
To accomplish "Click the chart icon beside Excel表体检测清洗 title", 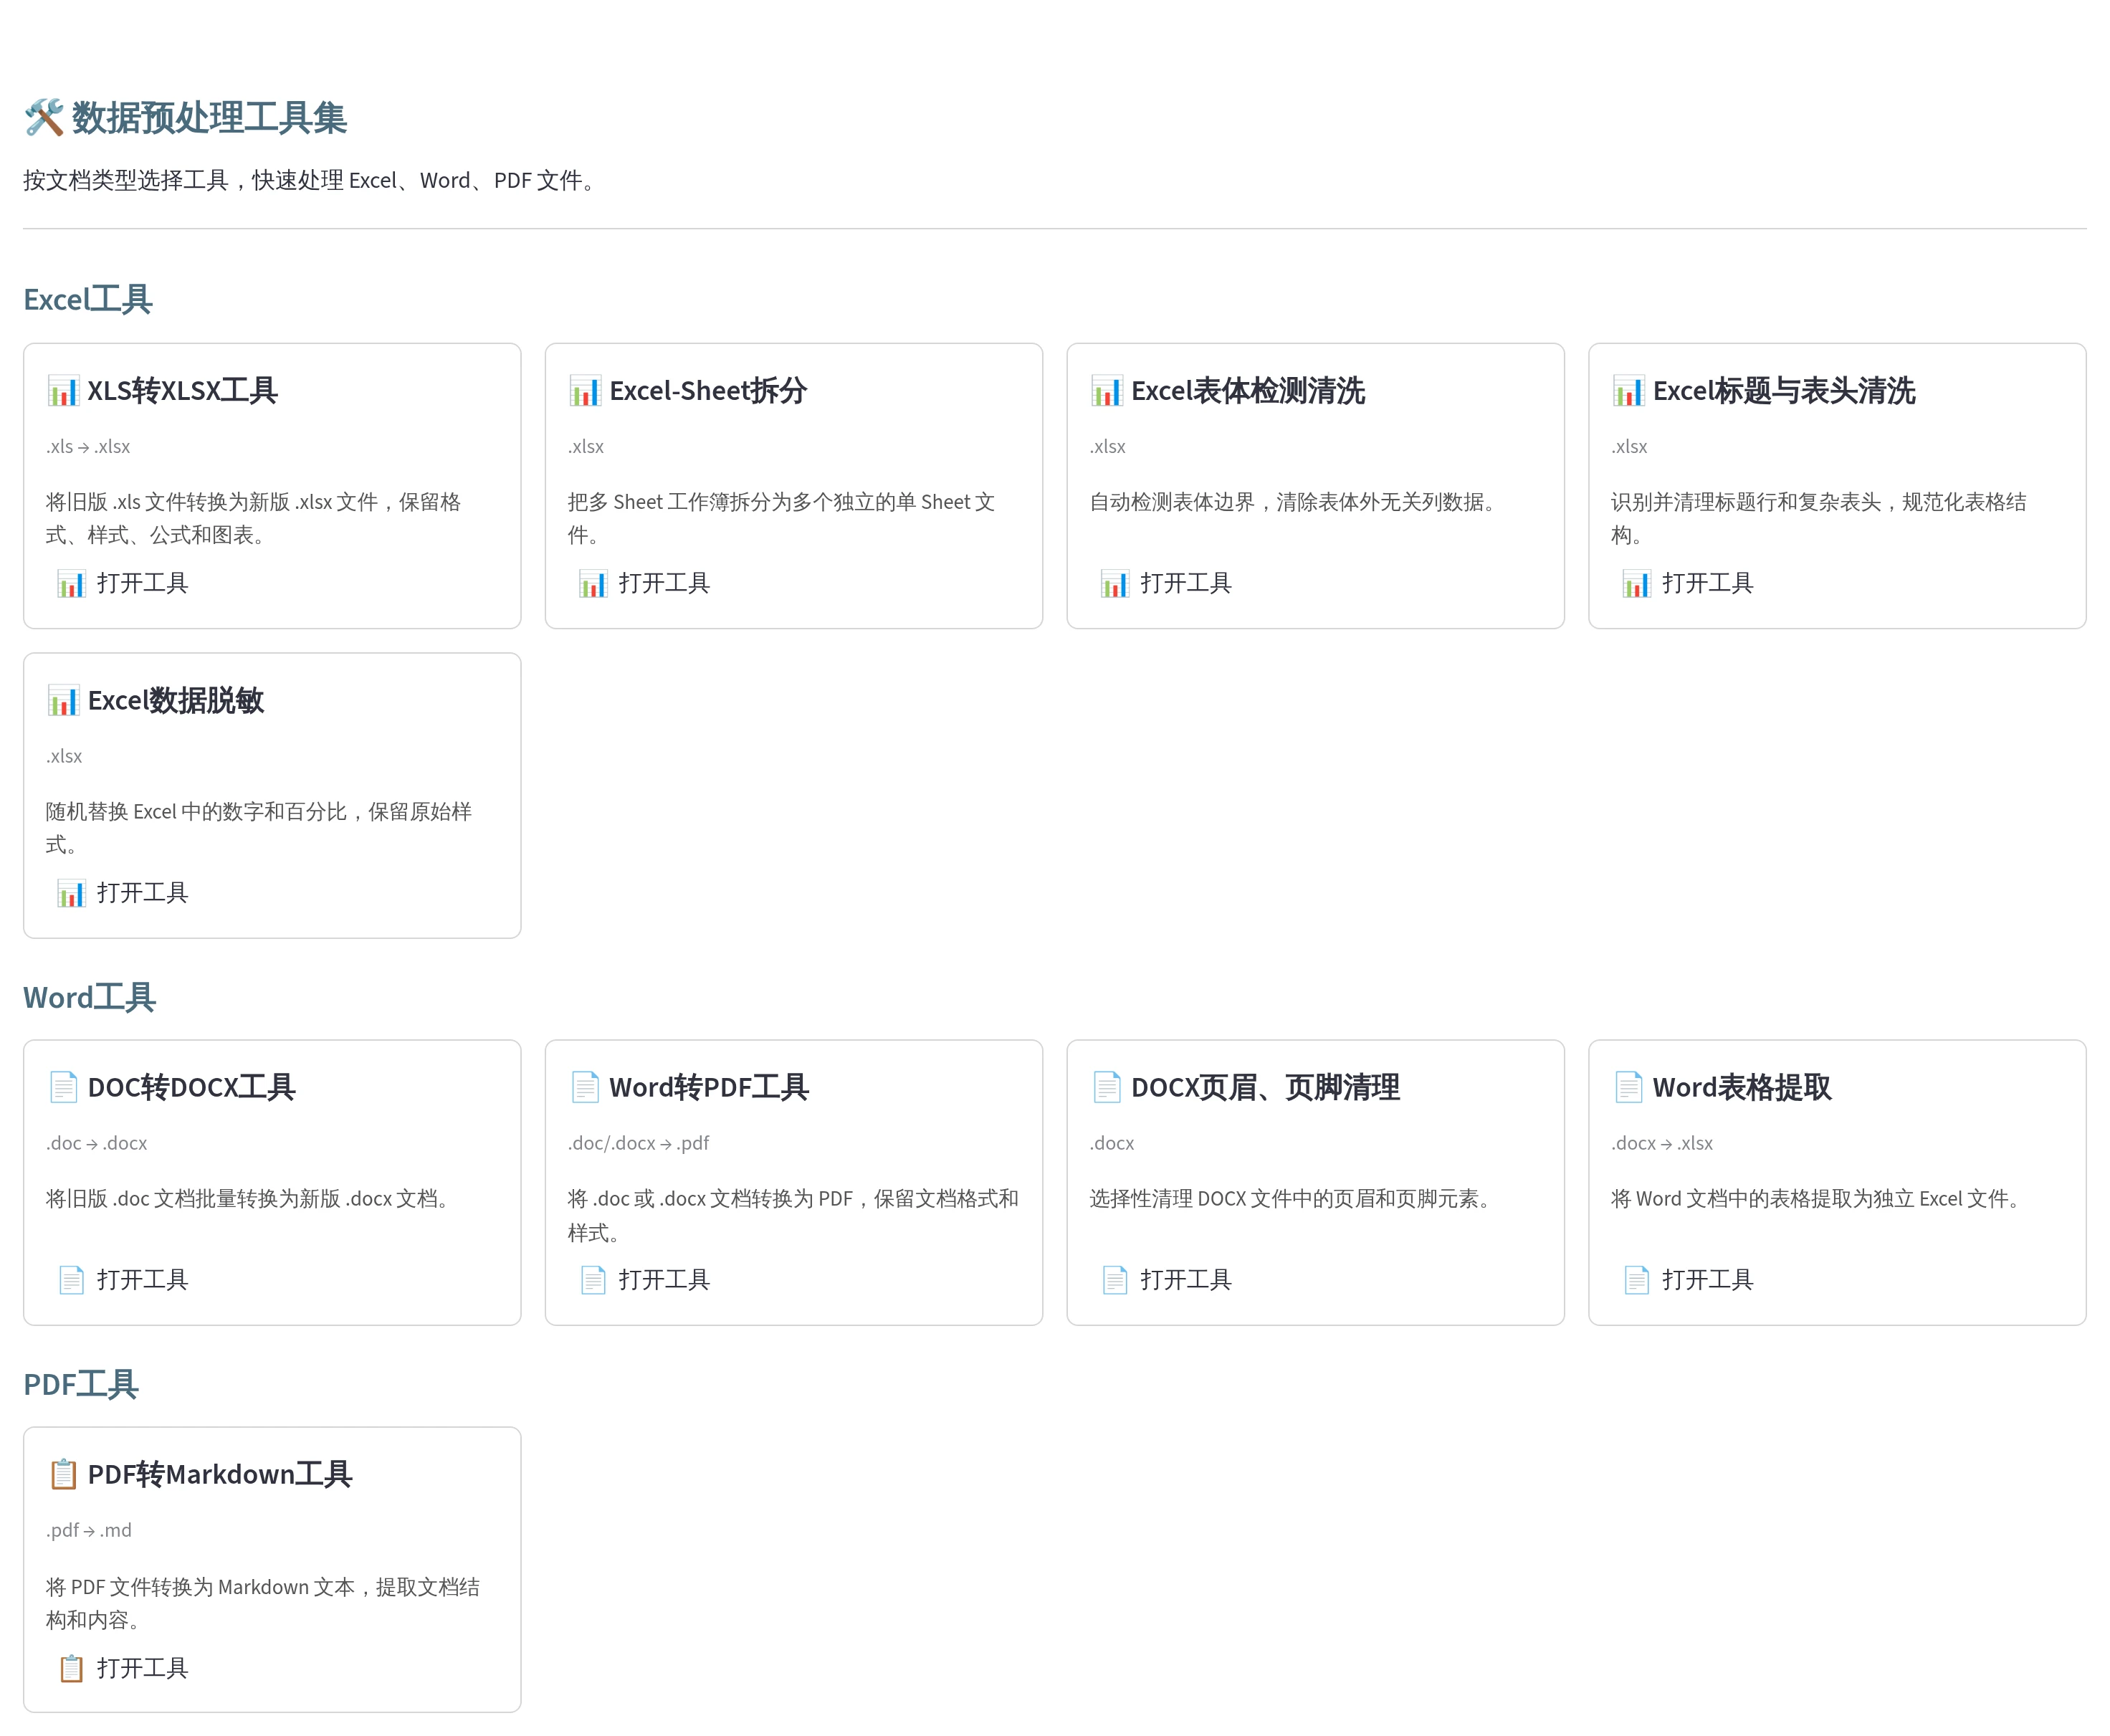I will pyautogui.click(x=1107, y=391).
